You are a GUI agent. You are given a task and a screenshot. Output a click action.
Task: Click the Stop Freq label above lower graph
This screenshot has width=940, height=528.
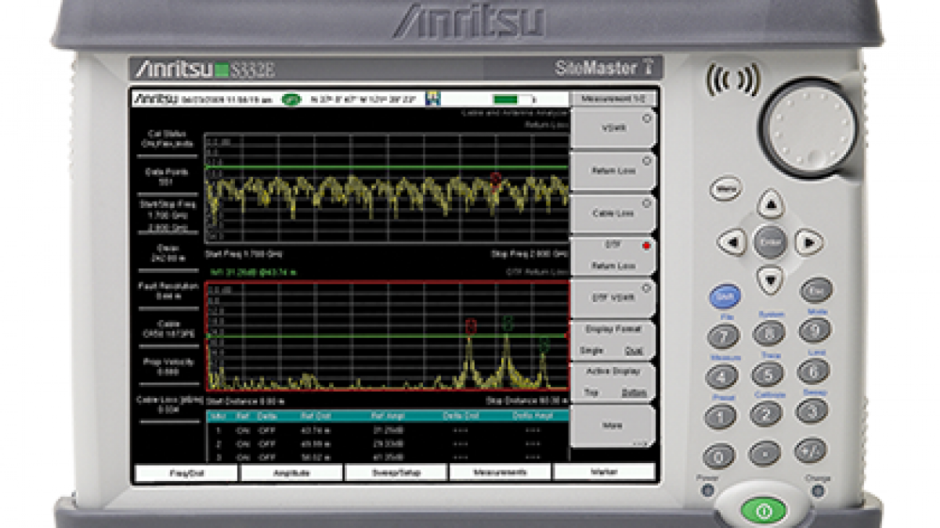point(529,255)
